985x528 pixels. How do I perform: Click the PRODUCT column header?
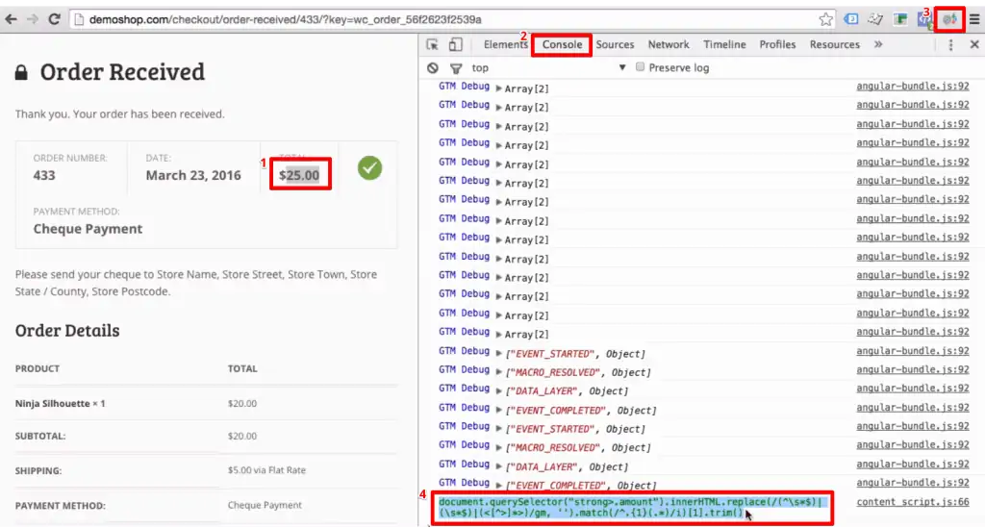[x=38, y=368]
